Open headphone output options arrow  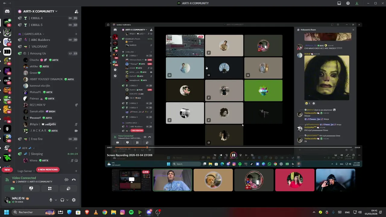(x=67, y=200)
